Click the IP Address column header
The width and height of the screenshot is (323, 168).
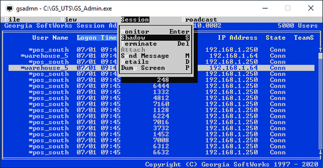tap(237, 38)
